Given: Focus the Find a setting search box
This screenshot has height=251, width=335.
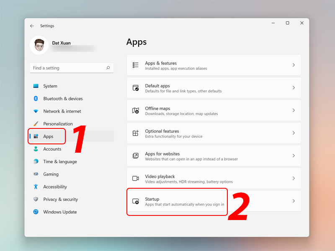Looking at the screenshot, I should click(x=72, y=68).
